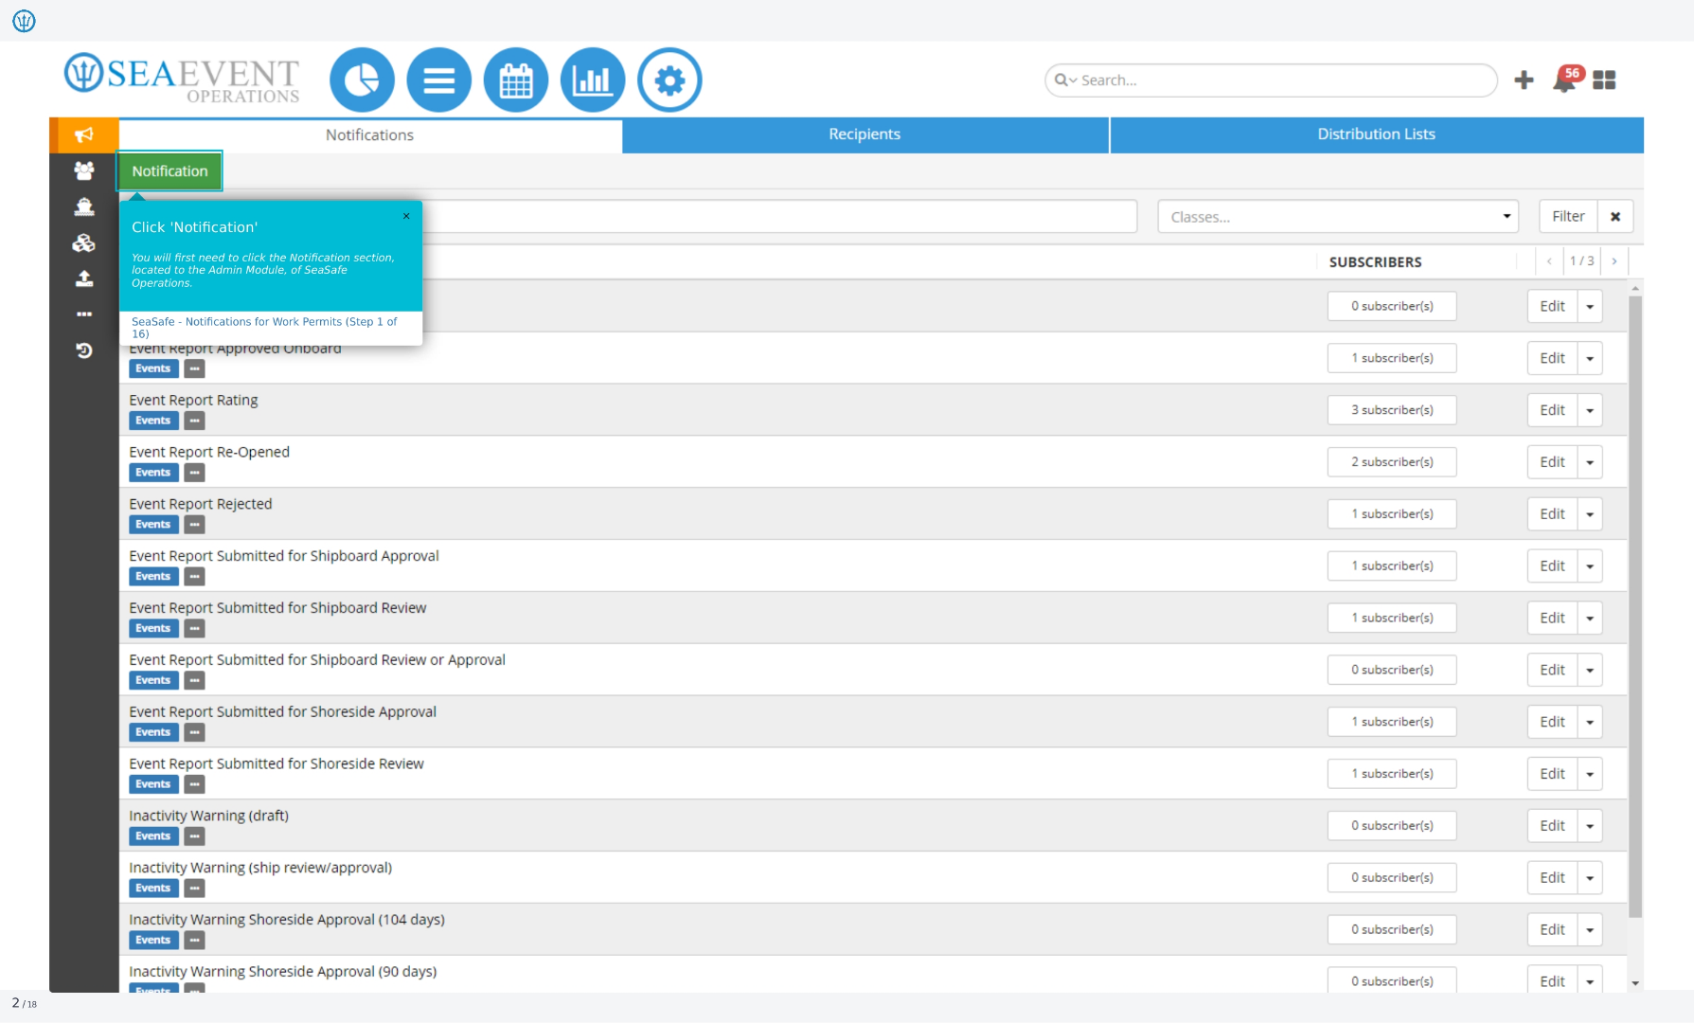Switch to the Distribution Lists tab
The width and height of the screenshot is (1694, 1023).
coord(1377,135)
